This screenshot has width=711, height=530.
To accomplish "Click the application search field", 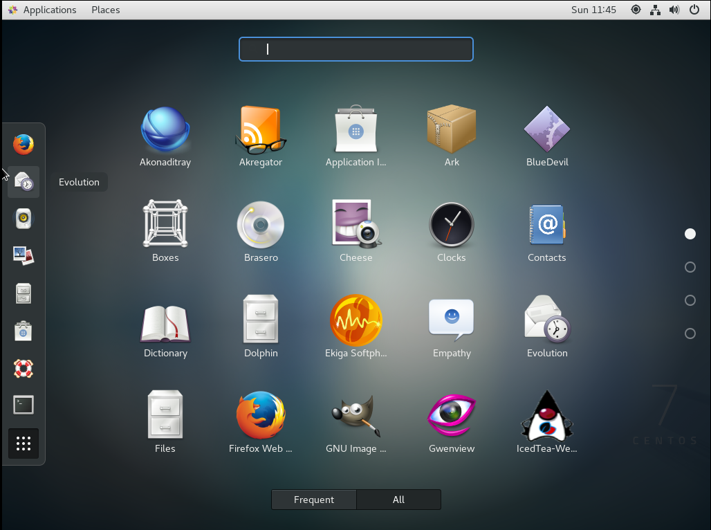I will point(355,49).
